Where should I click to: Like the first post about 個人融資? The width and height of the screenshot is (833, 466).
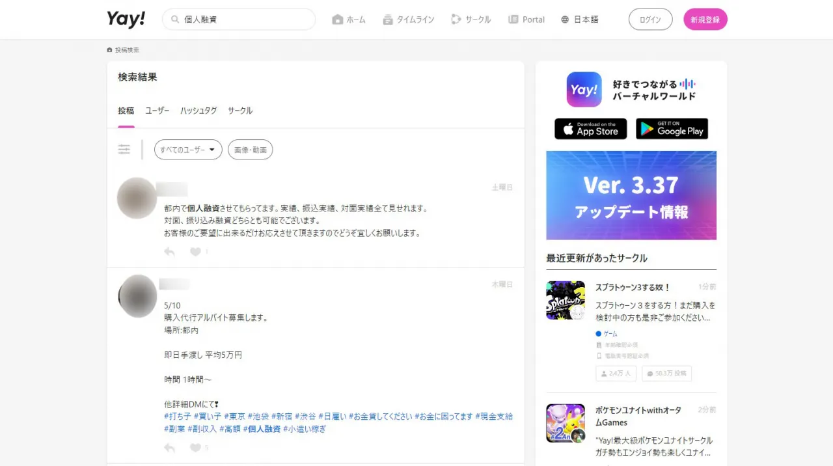tap(195, 252)
